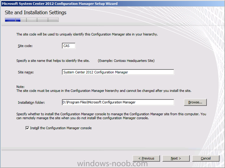Click the Installation folder path field
The image size is (225, 168).
pos(118,102)
